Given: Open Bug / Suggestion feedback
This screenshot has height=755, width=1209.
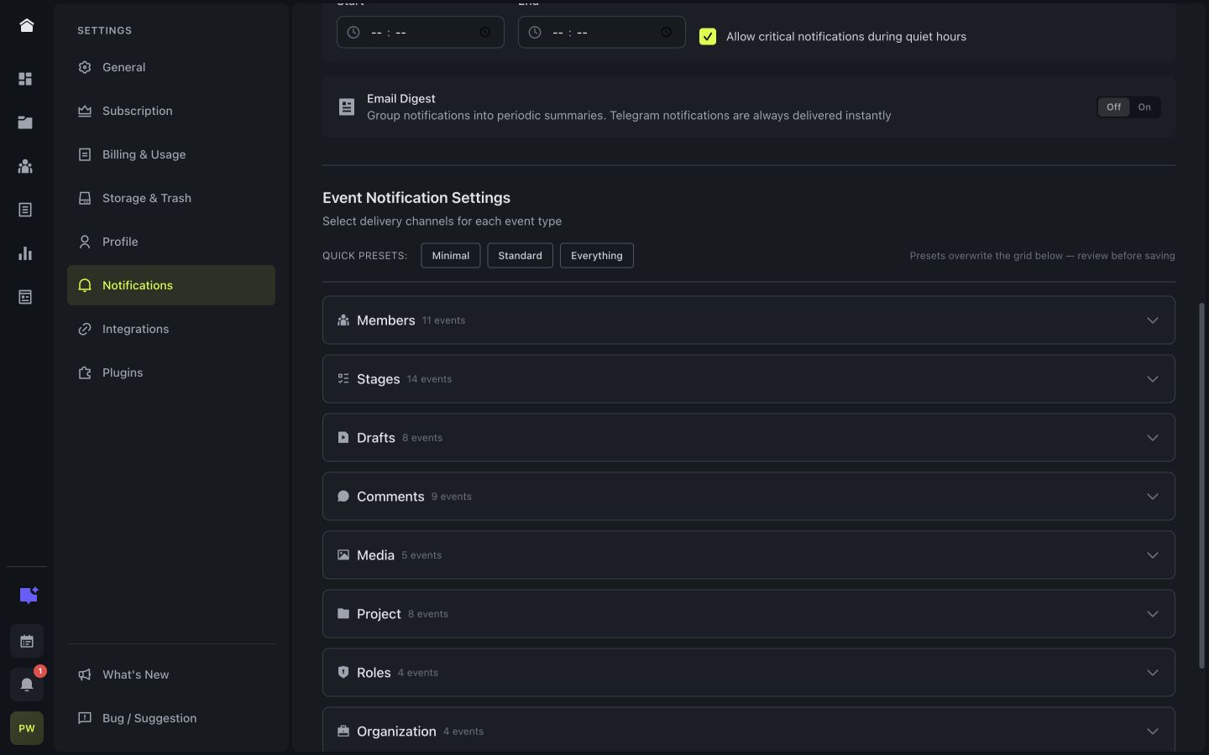Looking at the screenshot, I should point(171,718).
